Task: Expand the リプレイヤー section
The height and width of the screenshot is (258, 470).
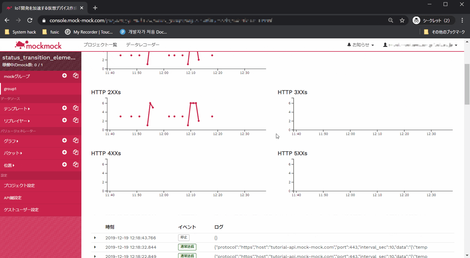Action: (17, 121)
